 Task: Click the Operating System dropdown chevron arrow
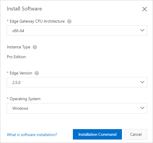point(142,108)
